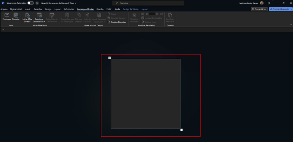Click the save disk icon

(x=37, y=3)
